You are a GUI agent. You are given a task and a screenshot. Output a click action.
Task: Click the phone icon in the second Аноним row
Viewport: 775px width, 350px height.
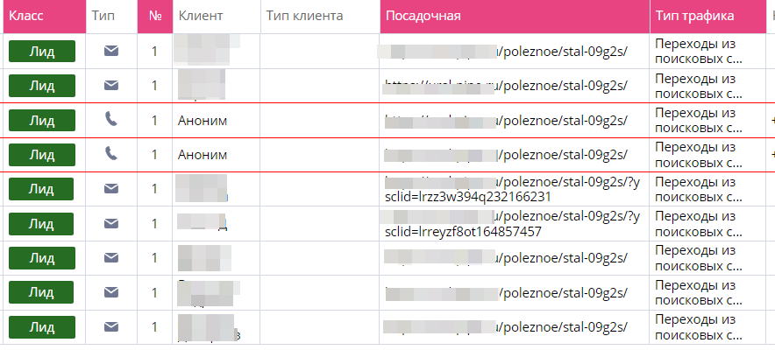(x=110, y=154)
